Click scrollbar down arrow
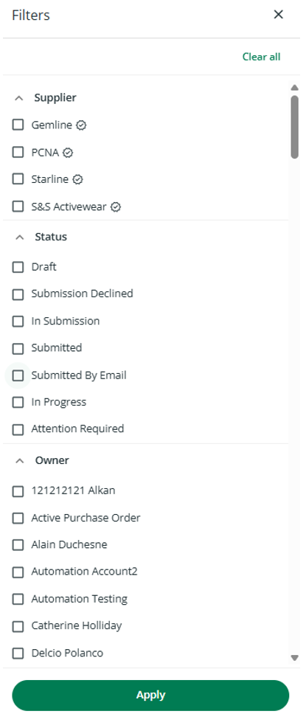The width and height of the screenshot is (306, 714). [x=295, y=657]
